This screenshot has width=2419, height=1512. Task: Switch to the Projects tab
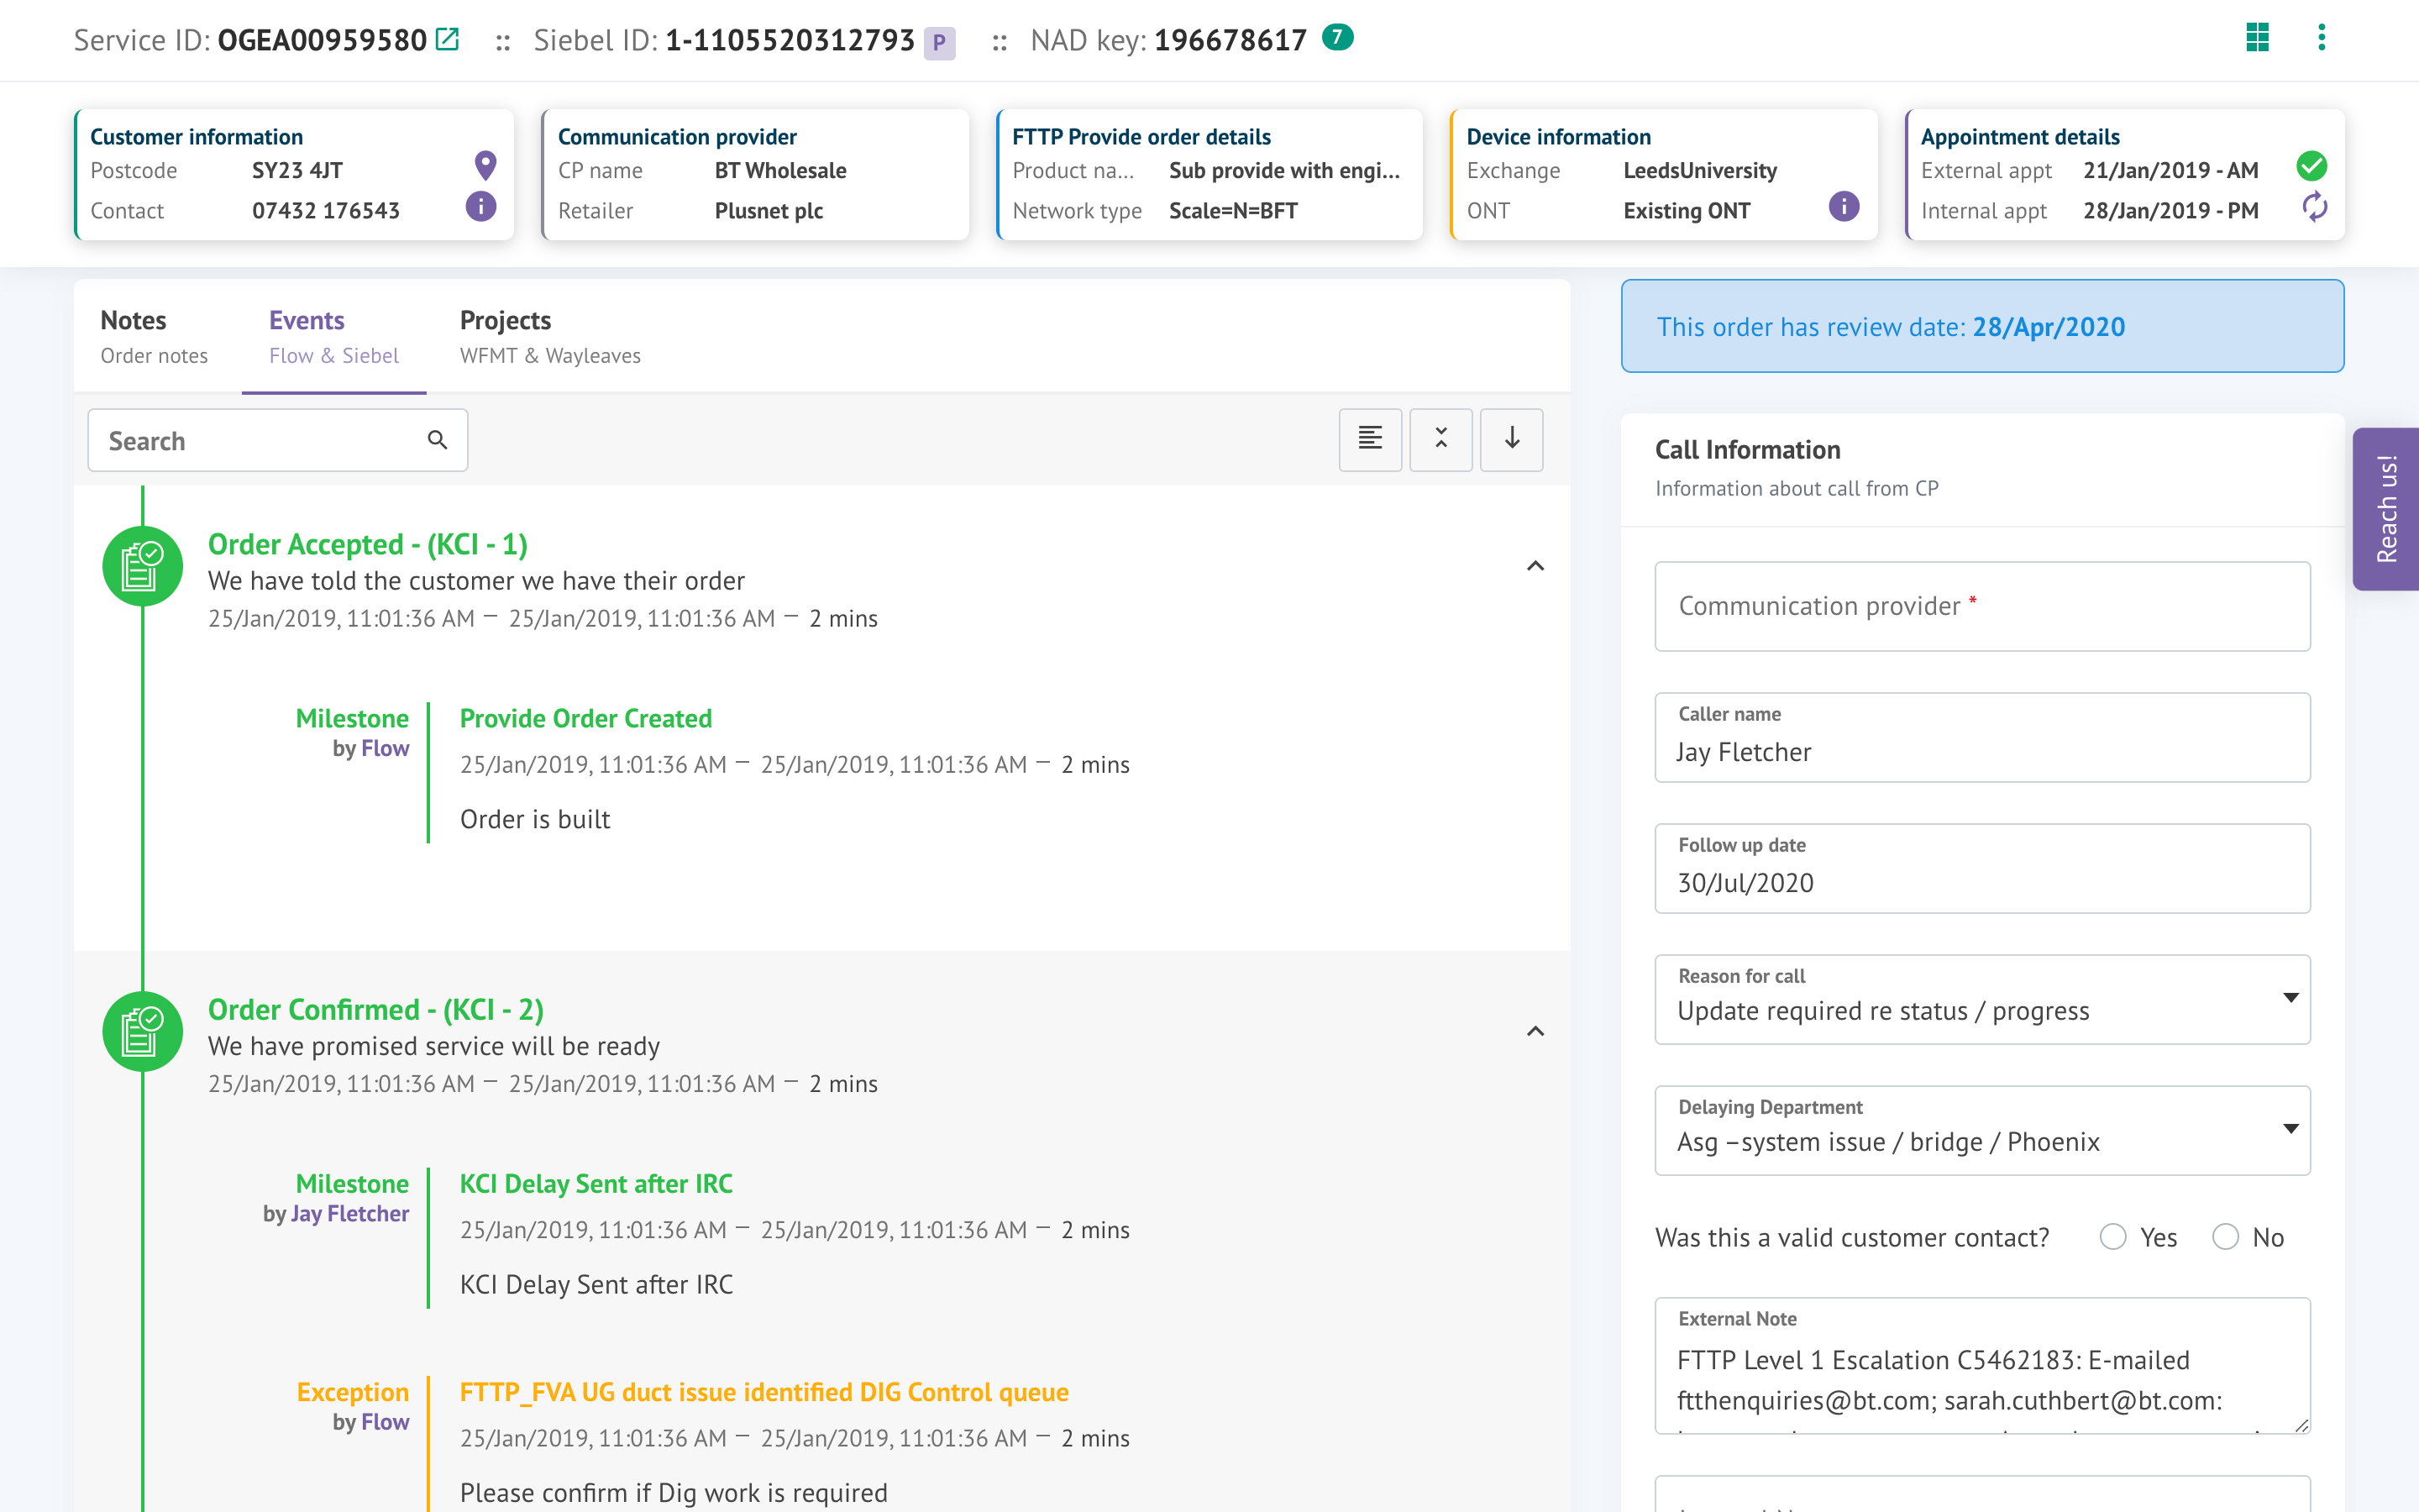[548, 336]
